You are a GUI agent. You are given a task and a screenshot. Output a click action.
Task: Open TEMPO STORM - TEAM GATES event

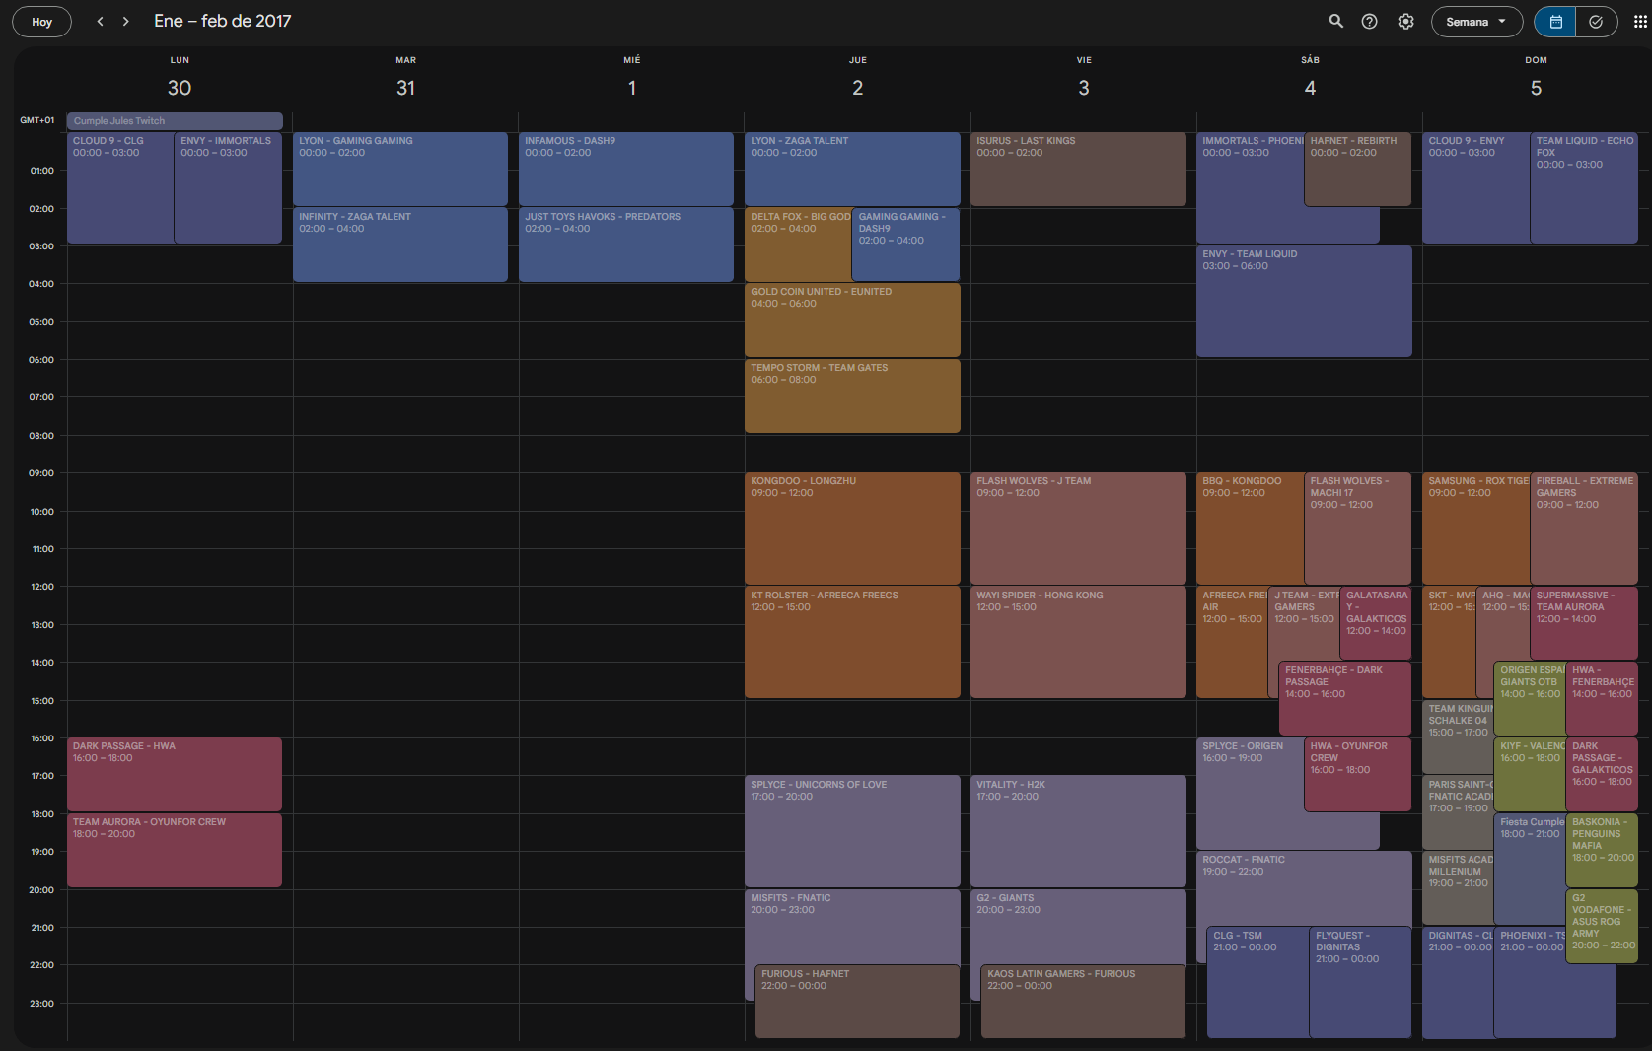tap(852, 395)
